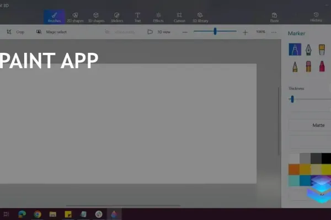Click the vertical canvas scrollbar
The width and height of the screenshot is (331, 220).
(x=279, y=121)
